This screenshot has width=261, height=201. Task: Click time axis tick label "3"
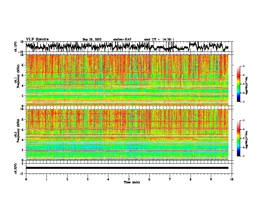coord(88,179)
